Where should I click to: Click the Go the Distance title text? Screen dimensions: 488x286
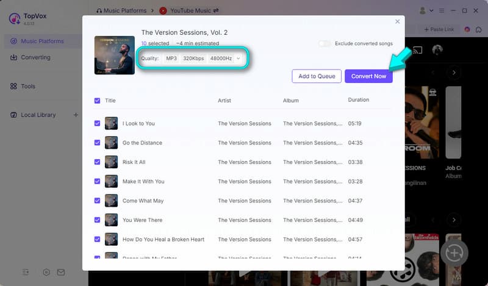tap(142, 143)
